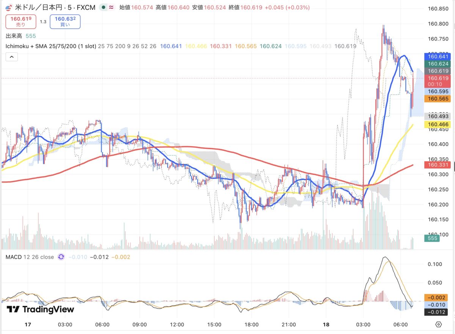
Task: Click the wavy data-delay icon by the symbol
Action: click(x=111, y=8)
